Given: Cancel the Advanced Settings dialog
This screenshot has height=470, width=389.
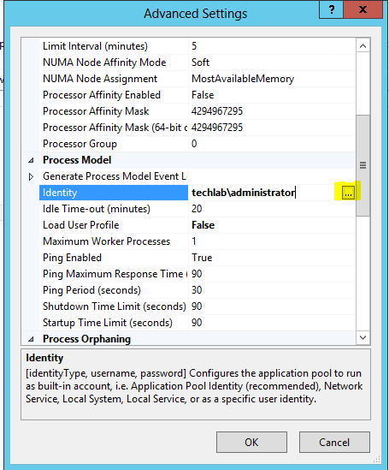Looking at the screenshot, I should tap(334, 442).
